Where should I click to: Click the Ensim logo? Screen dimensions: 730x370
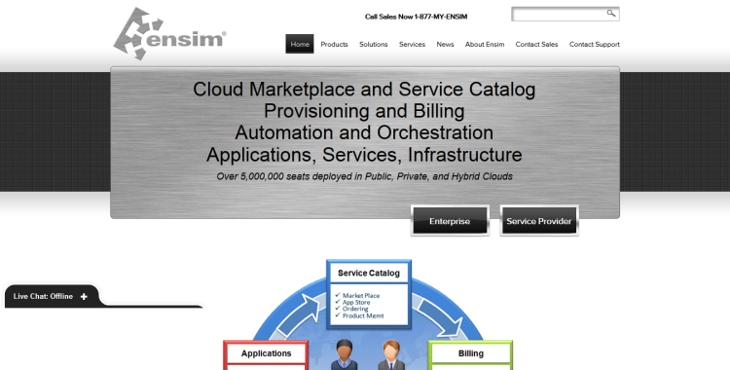[170, 33]
